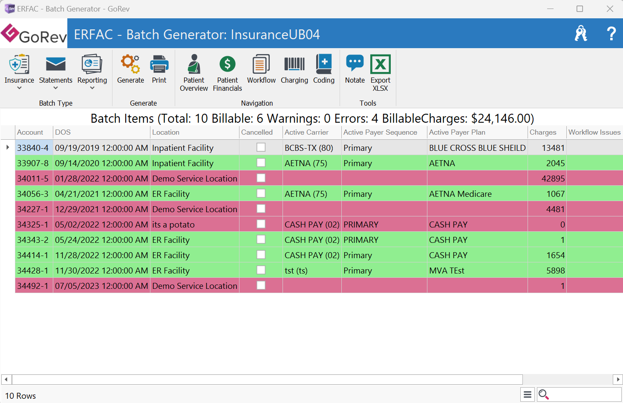This screenshot has height=403, width=623.
Task: Select the 'tst (ts)' carrier cell
Action: 312,271
